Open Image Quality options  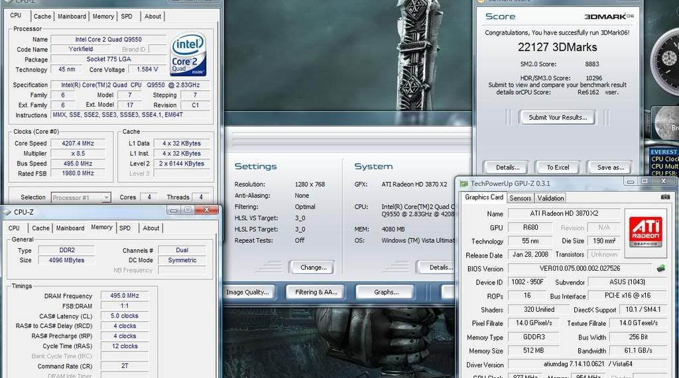[x=249, y=292]
